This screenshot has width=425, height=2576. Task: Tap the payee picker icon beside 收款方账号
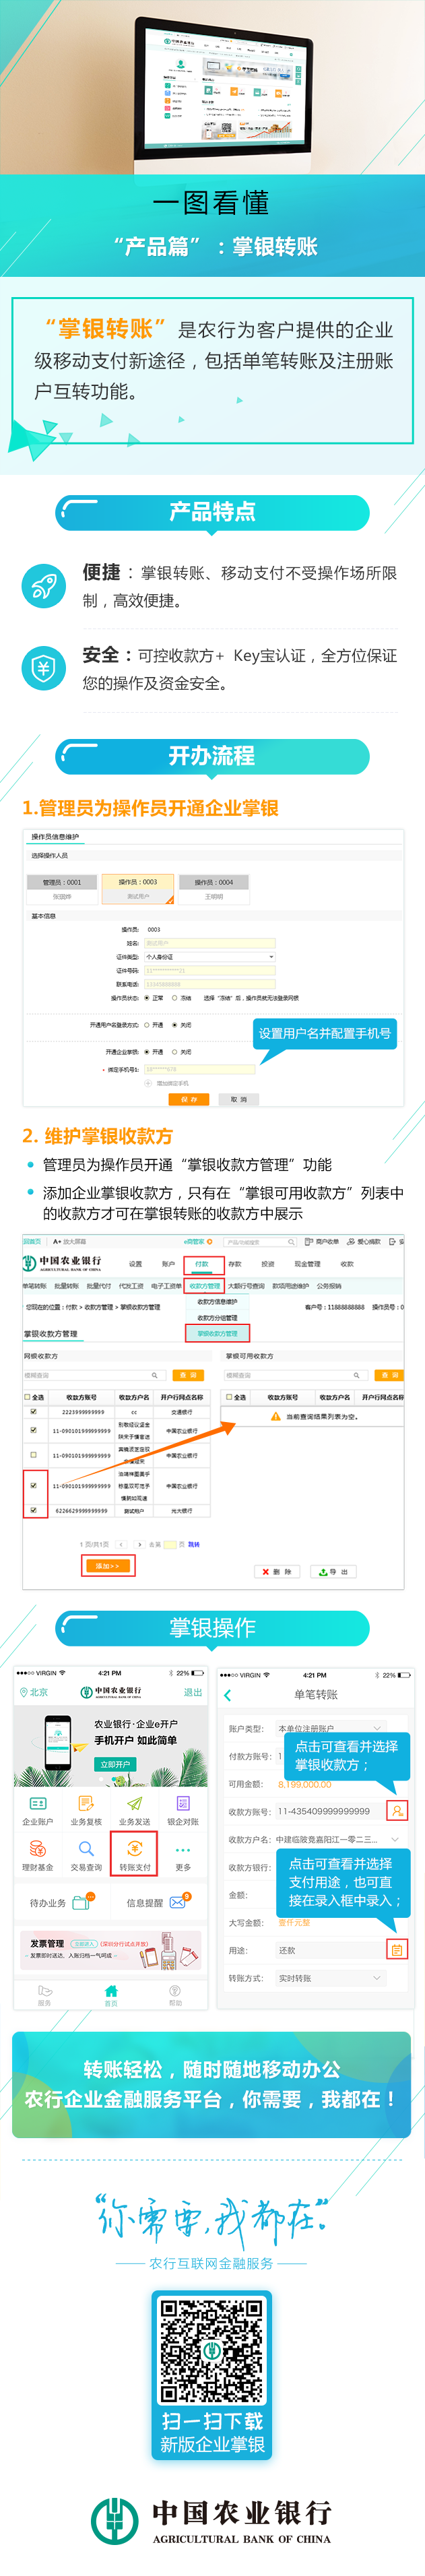click(397, 1810)
